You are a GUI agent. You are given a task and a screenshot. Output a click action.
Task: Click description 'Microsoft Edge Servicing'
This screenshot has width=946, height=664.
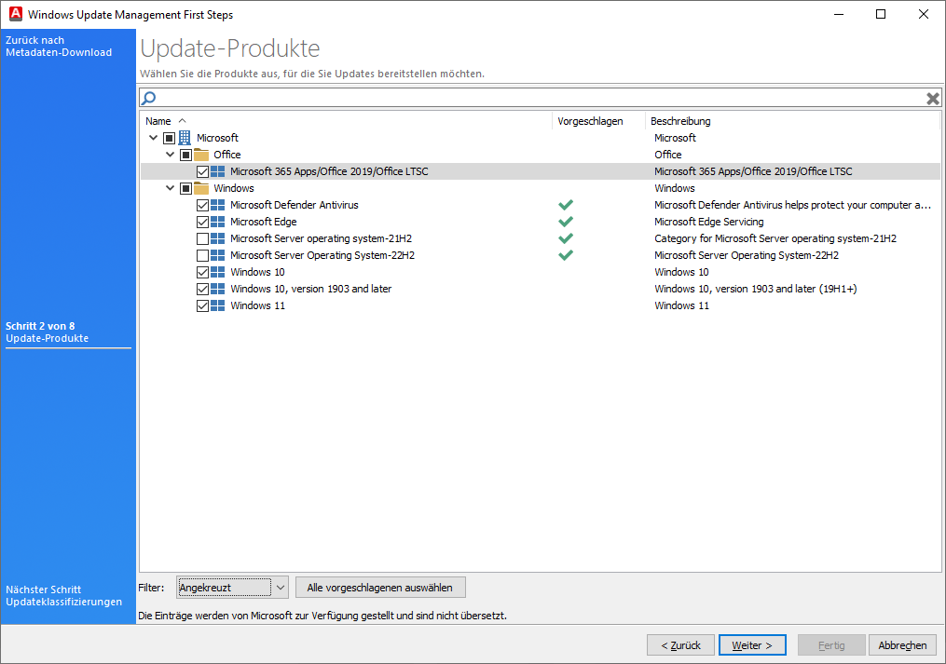click(709, 222)
